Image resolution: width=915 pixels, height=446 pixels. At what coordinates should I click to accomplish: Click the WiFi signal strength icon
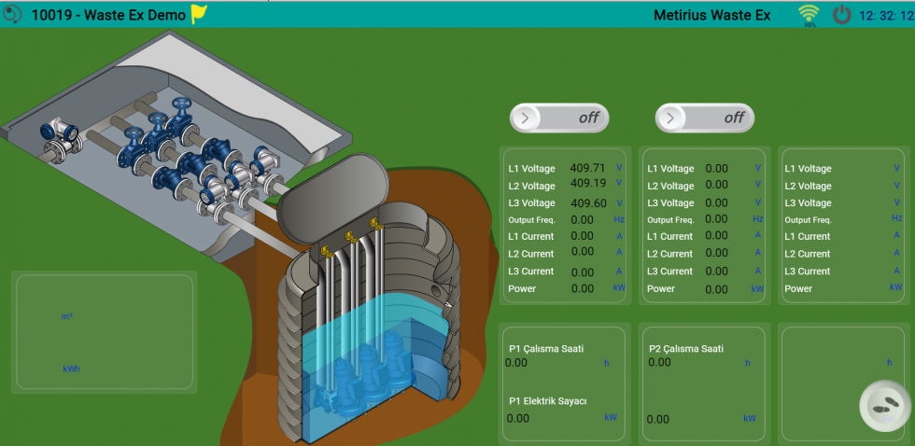coord(809,14)
